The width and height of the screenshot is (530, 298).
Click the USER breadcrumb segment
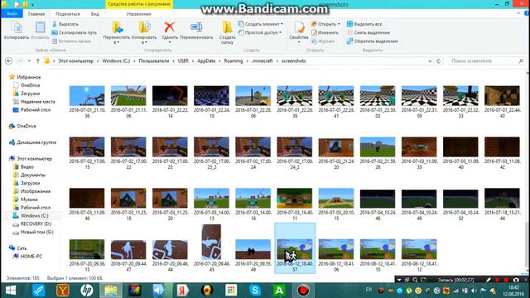tap(183, 60)
